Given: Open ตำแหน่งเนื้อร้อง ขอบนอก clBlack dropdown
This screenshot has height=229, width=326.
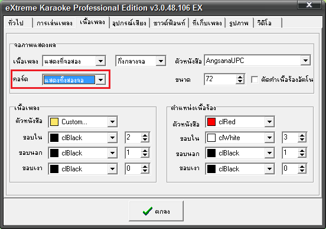Looking at the screenshot, I should [269, 153].
